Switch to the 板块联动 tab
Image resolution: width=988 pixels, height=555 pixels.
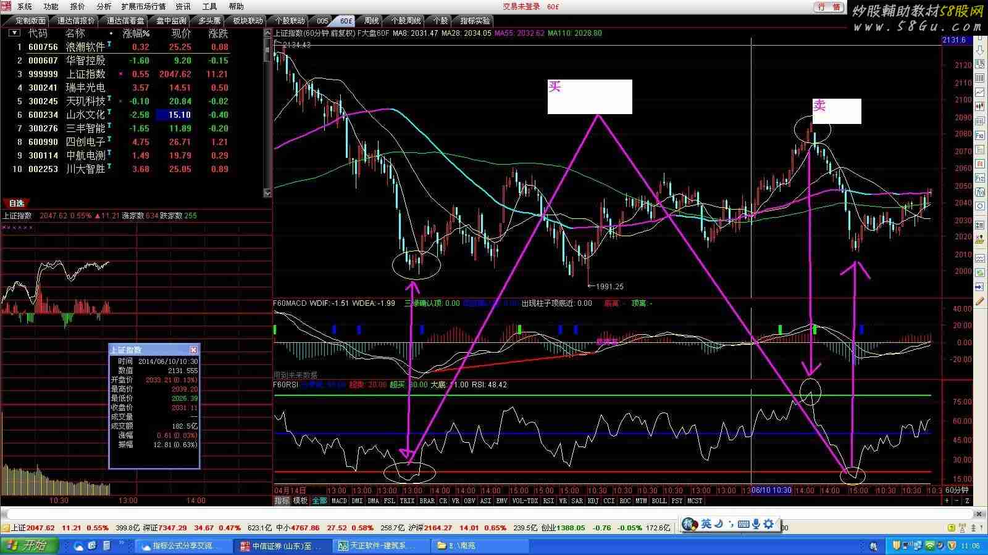(248, 20)
